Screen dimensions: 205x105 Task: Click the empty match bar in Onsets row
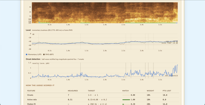pyautogui.click(x=126, y=95)
